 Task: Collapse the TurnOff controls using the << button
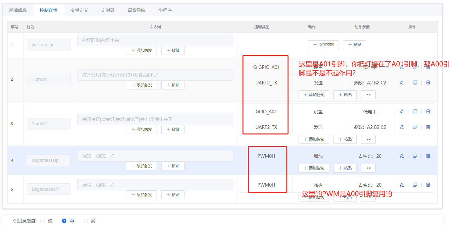(368, 139)
